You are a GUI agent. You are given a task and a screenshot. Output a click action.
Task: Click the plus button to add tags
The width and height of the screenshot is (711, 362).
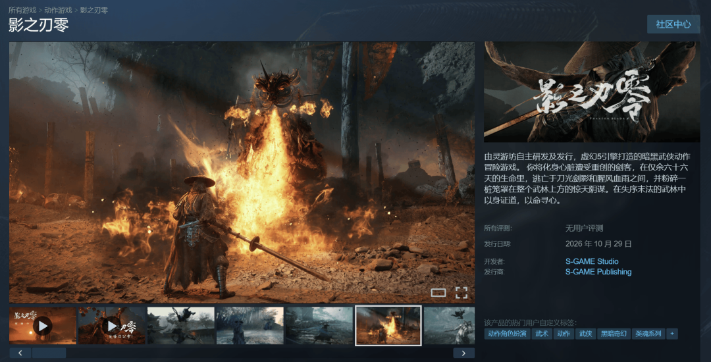(672, 334)
